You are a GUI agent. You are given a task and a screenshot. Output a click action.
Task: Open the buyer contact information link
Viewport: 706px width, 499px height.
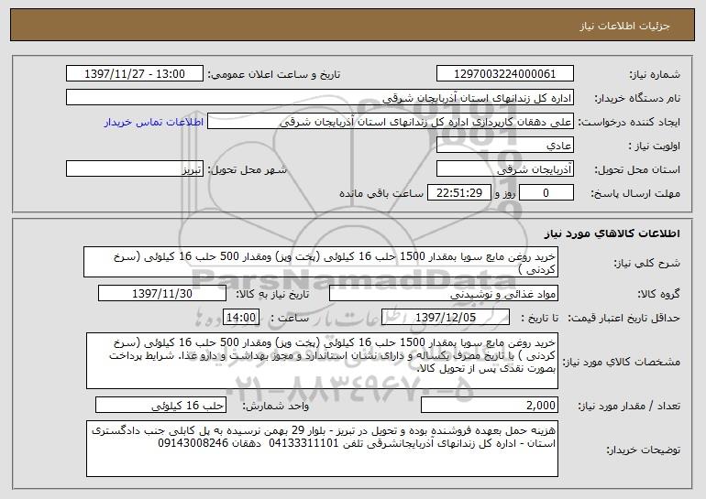pyautogui.click(x=154, y=122)
